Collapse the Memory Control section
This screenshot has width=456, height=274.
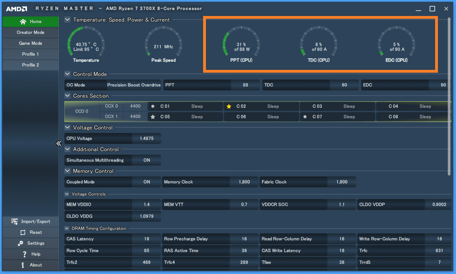tap(67, 171)
